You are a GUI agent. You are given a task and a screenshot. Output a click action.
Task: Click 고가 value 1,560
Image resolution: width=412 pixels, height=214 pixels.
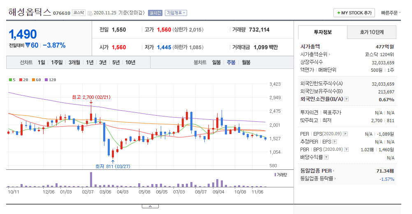coord(164,30)
